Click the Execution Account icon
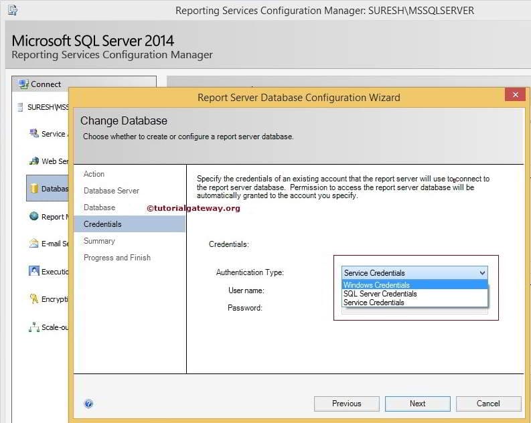This screenshot has width=531, height=423. pos(34,272)
